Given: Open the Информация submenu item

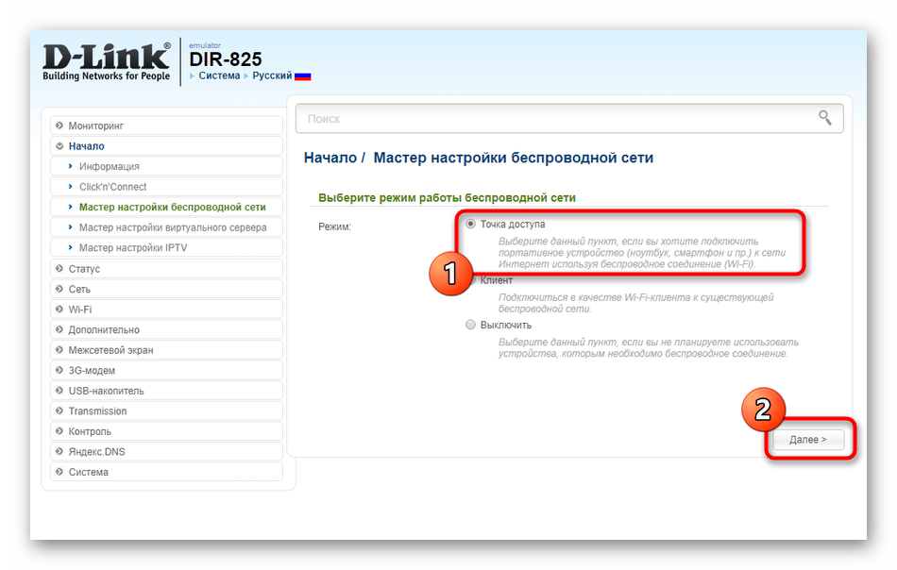Looking at the screenshot, I should (109, 167).
